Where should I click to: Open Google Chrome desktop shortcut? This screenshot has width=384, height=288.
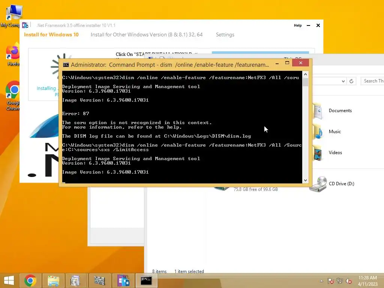coord(12,96)
